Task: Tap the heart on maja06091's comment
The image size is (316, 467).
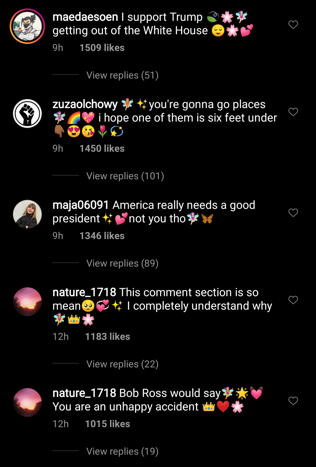Action: coord(293,213)
